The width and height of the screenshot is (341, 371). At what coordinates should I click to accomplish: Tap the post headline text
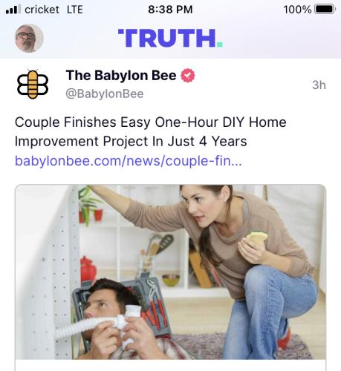click(x=151, y=131)
